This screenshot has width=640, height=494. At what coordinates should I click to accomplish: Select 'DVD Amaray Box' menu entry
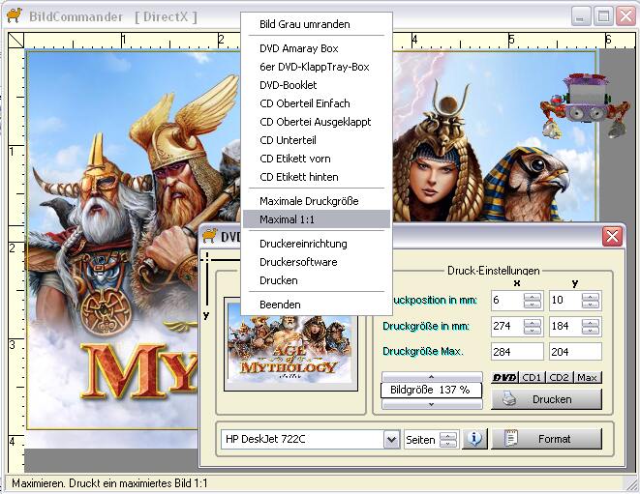pos(298,48)
